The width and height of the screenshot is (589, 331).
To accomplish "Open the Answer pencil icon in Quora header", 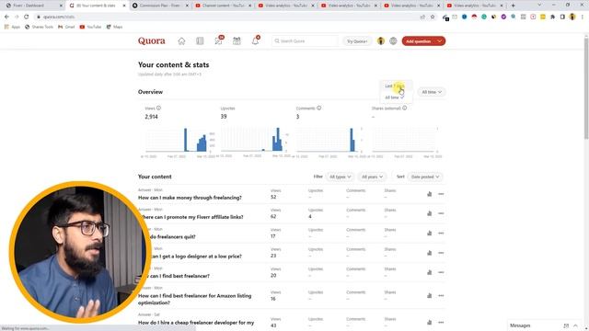I will (218, 41).
